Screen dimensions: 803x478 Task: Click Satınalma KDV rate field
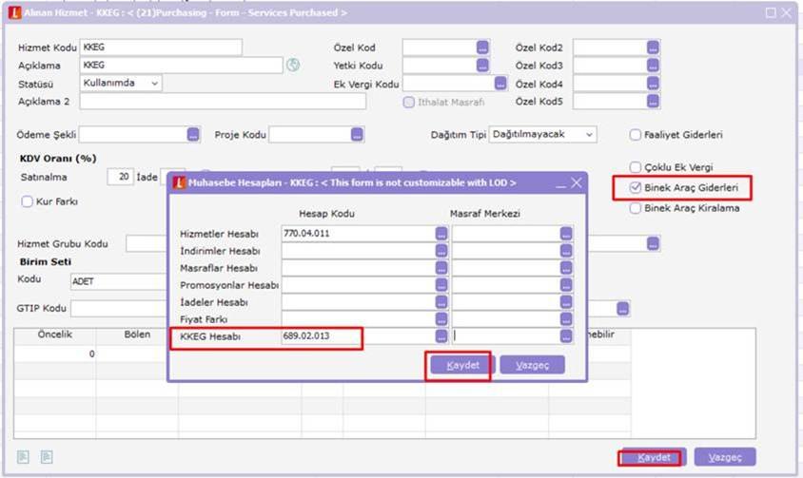pyautogui.click(x=120, y=177)
